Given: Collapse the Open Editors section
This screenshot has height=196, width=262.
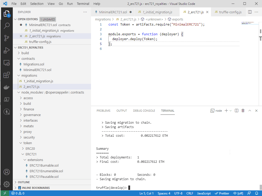Looking at the screenshot, I should click(x=15, y=19).
